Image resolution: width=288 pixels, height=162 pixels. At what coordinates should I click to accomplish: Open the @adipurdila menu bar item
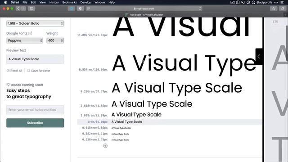(264, 2)
